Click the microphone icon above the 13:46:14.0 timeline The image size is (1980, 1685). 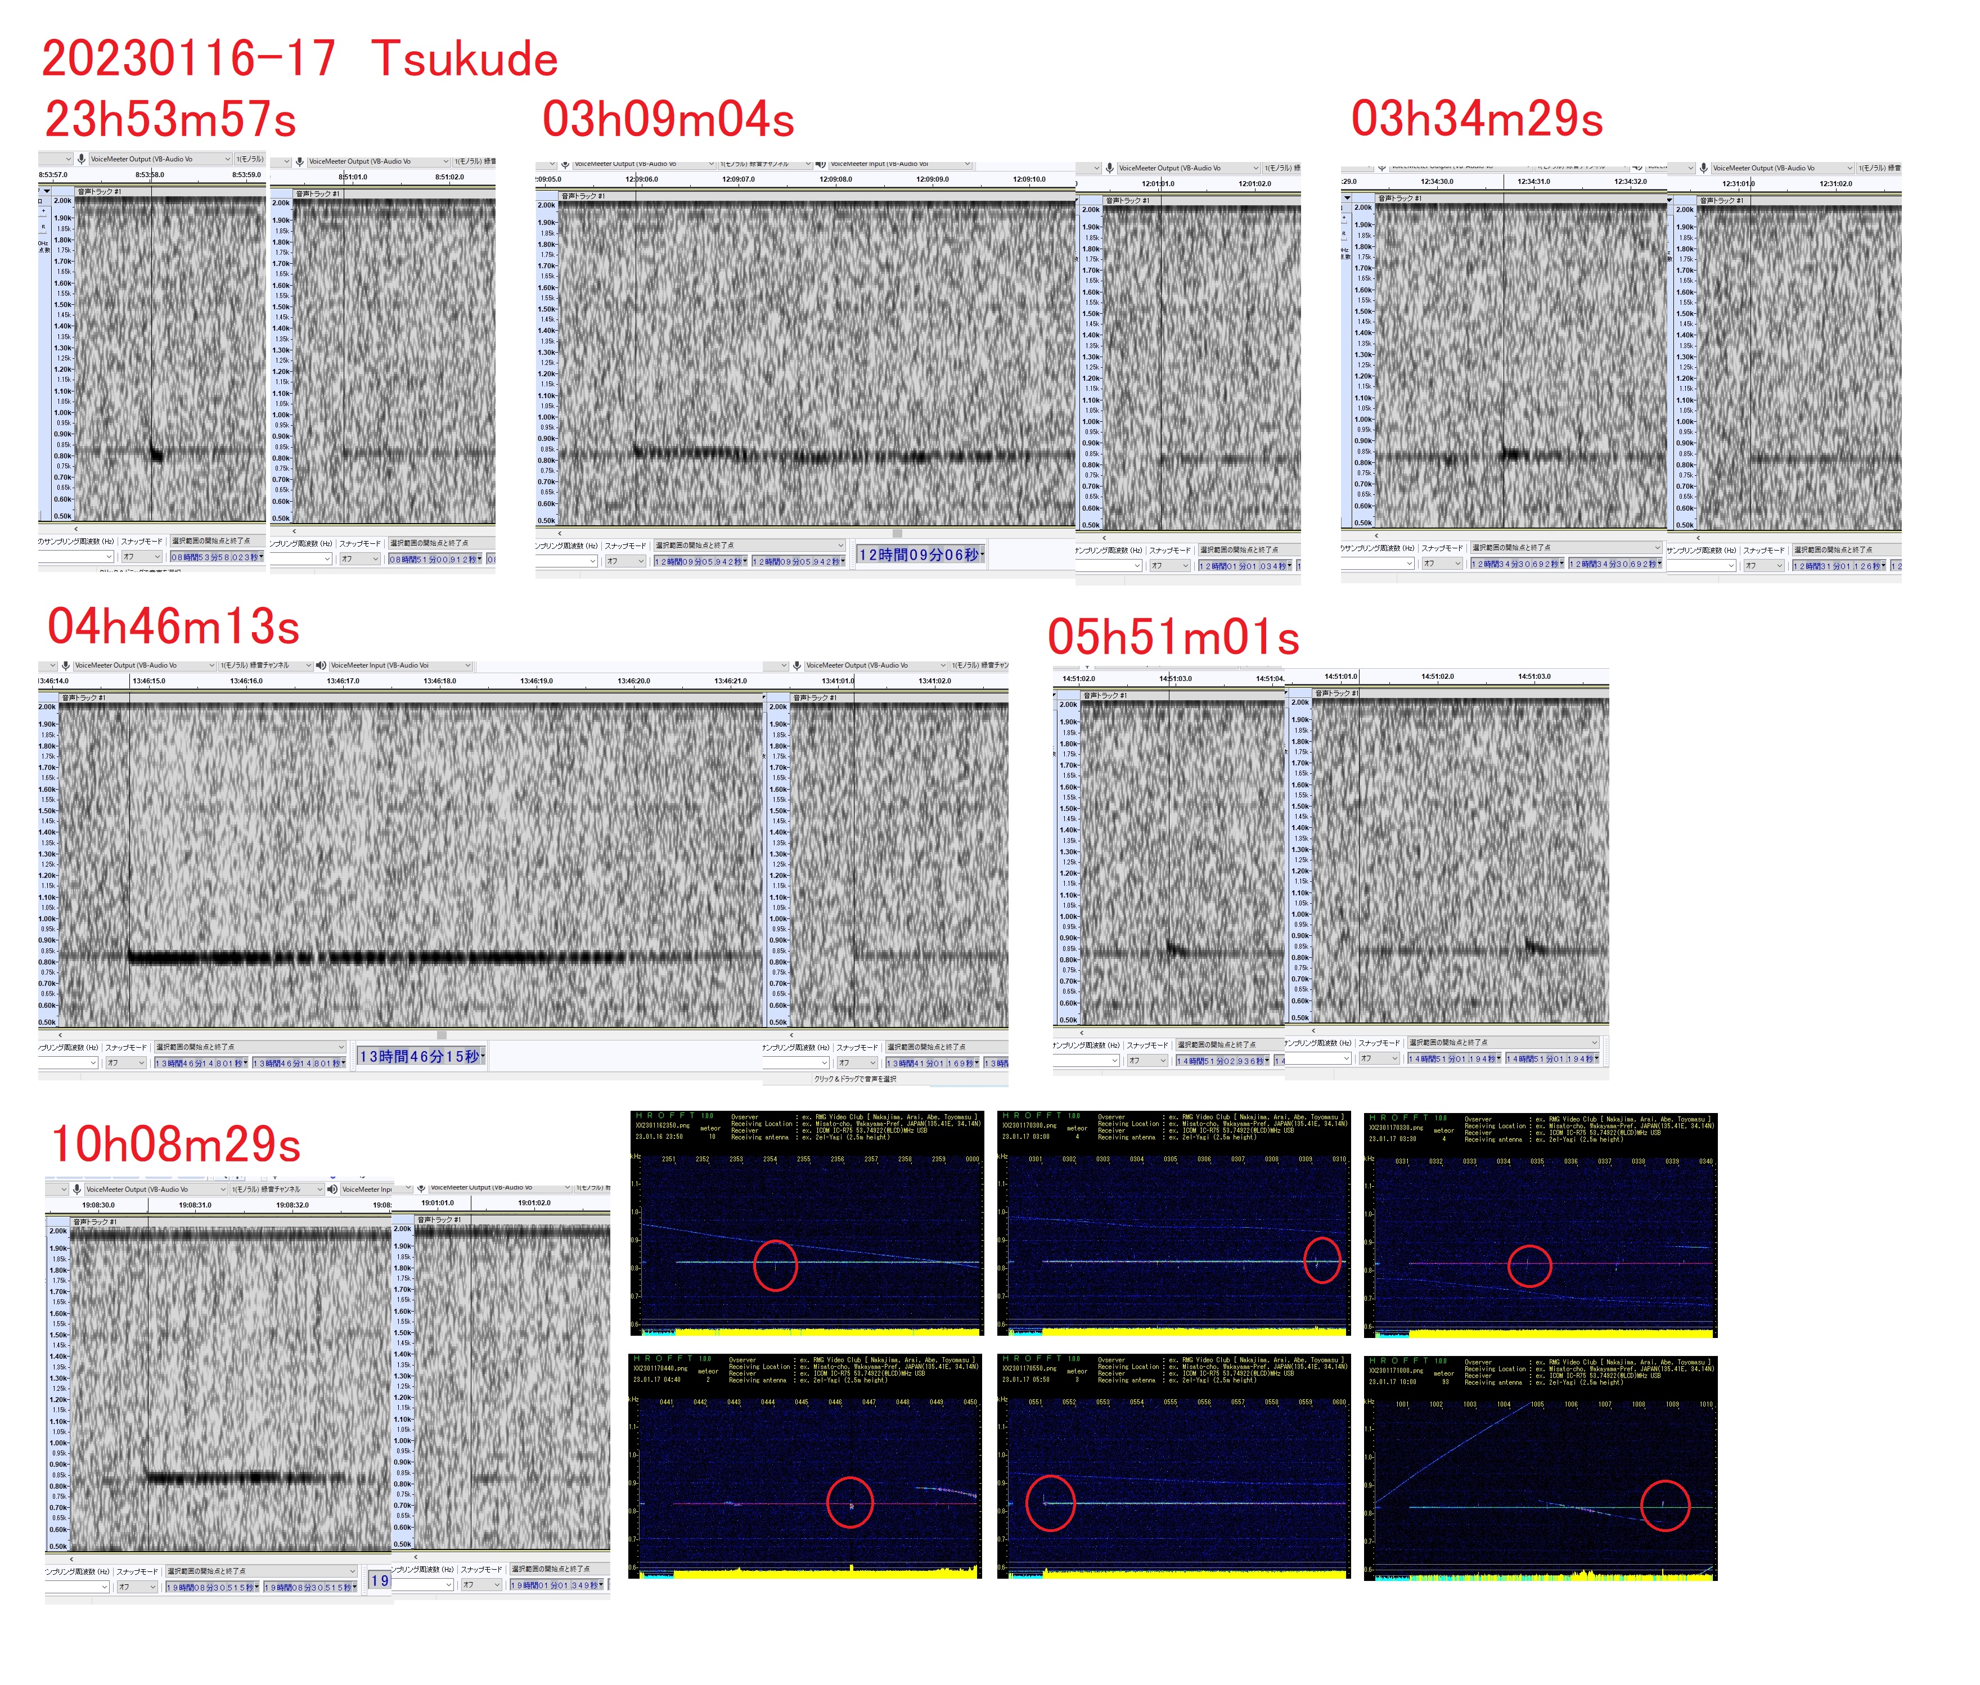click(x=66, y=666)
